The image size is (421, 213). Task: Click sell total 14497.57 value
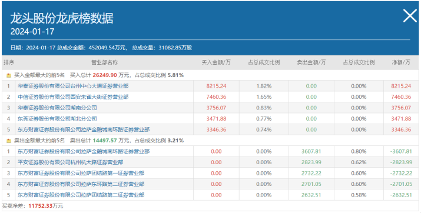tap(105, 140)
